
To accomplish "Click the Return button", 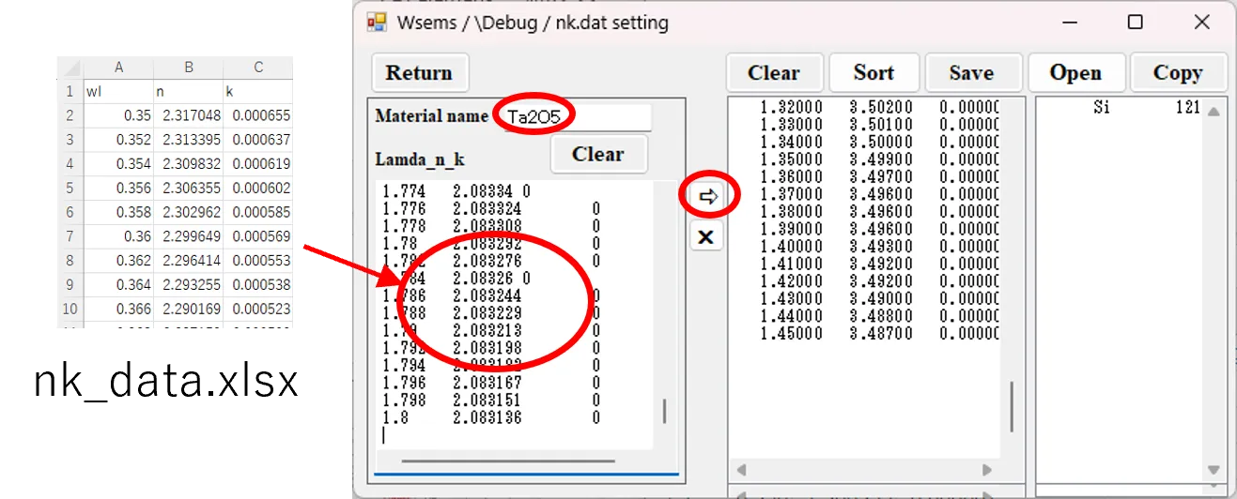I will (x=420, y=73).
